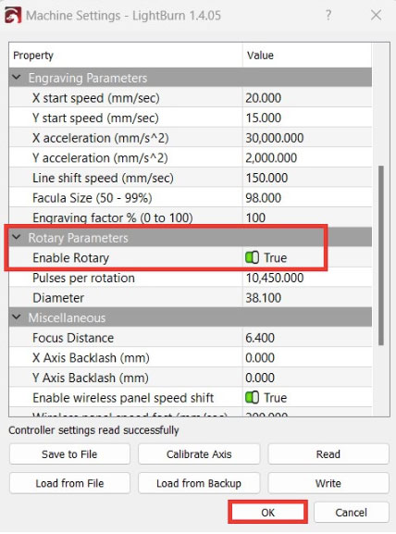The height and width of the screenshot is (534, 396).
Task: Click the Save to File button
Action: [69, 454]
